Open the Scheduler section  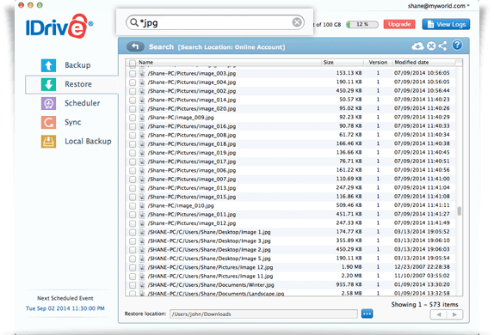pos(83,103)
